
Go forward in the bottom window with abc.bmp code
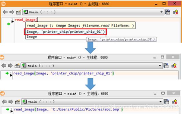coord(11,102)
